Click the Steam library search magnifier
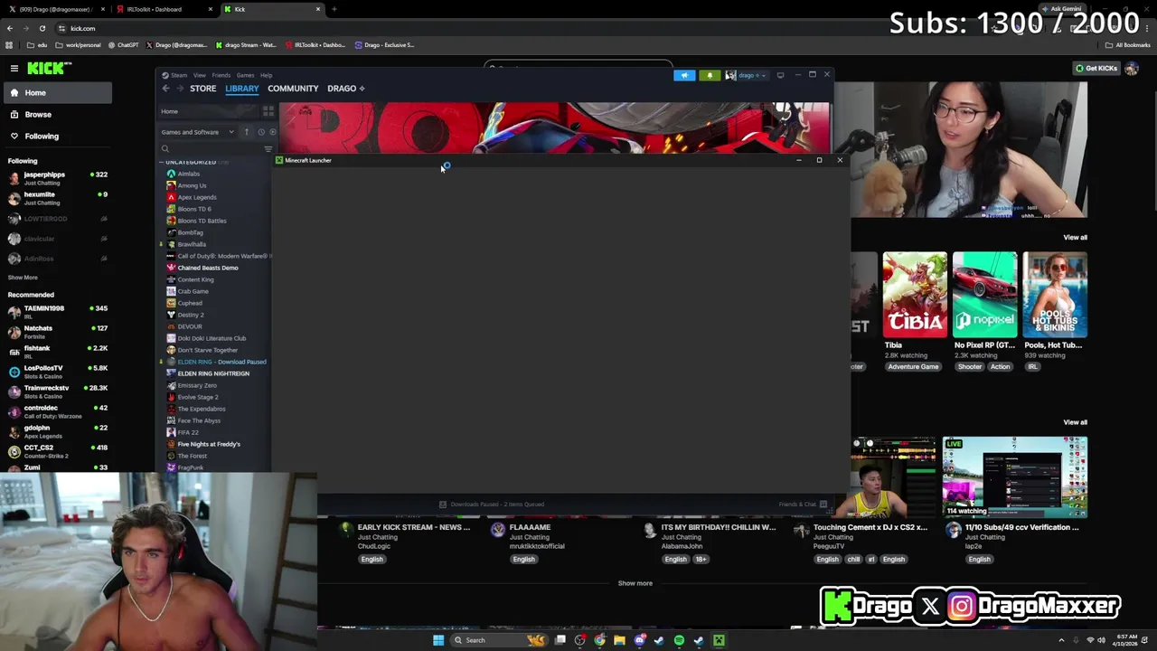The width and height of the screenshot is (1157, 651). [165, 148]
